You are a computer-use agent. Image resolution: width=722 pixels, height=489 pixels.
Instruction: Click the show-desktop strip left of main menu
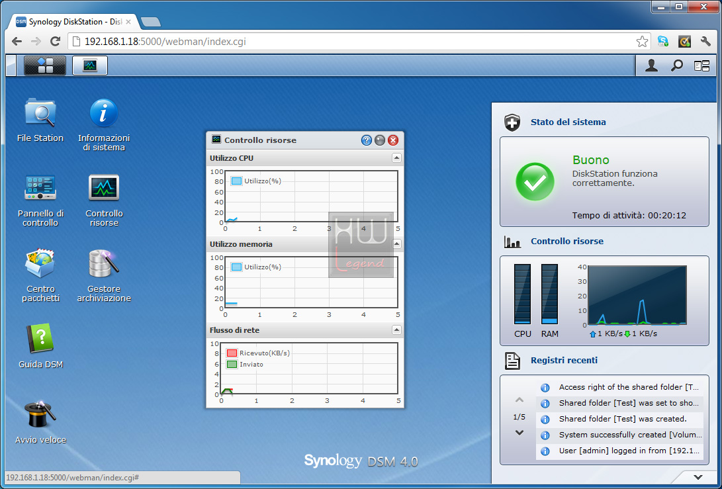pos(11,66)
